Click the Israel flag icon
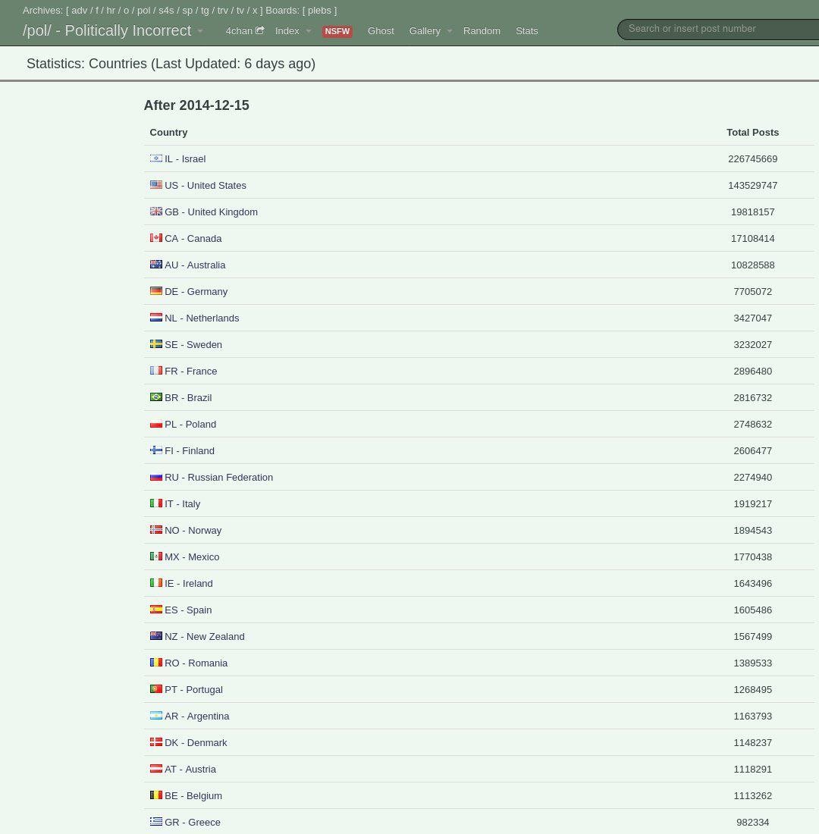The image size is (819, 834). click(156, 158)
